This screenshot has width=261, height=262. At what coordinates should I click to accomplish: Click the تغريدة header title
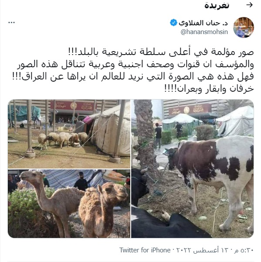coord(217,6)
